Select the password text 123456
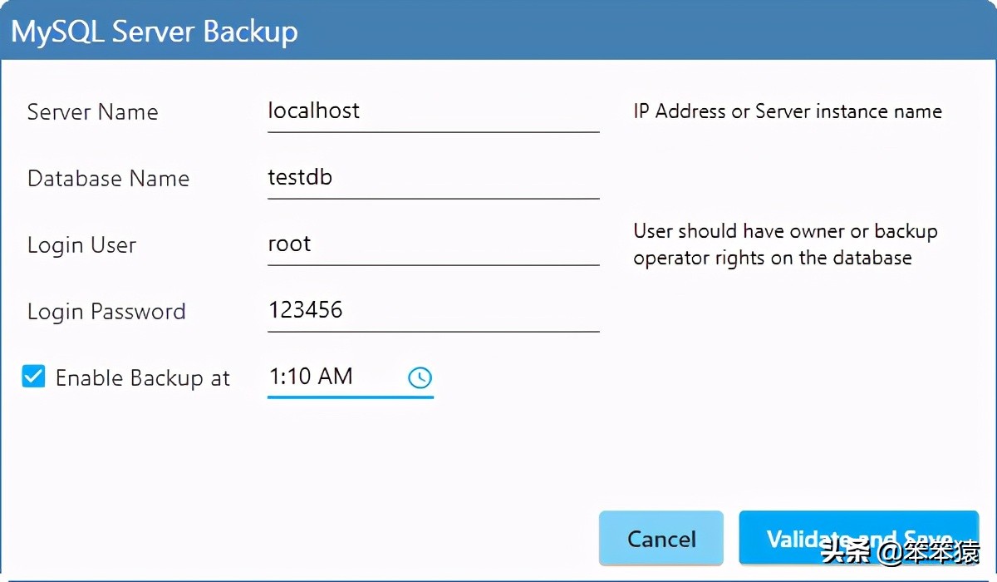 (x=304, y=308)
